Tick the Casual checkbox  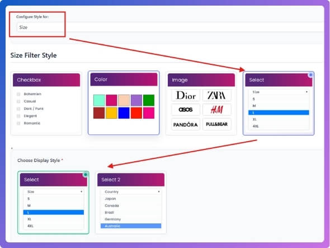click(x=18, y=101)
